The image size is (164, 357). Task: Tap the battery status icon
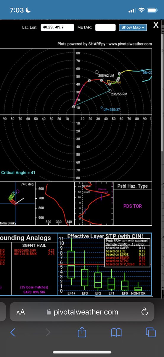(x=152, y=10)
